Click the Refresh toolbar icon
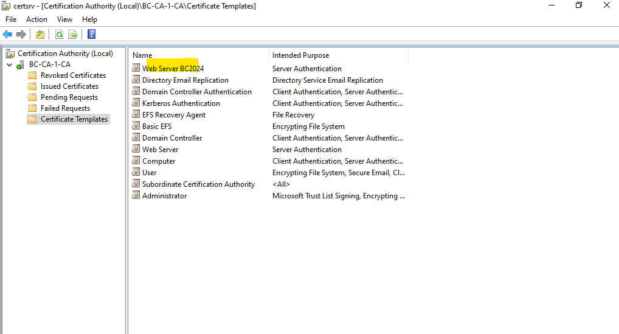Screen dimensions: 619x334 59,34
